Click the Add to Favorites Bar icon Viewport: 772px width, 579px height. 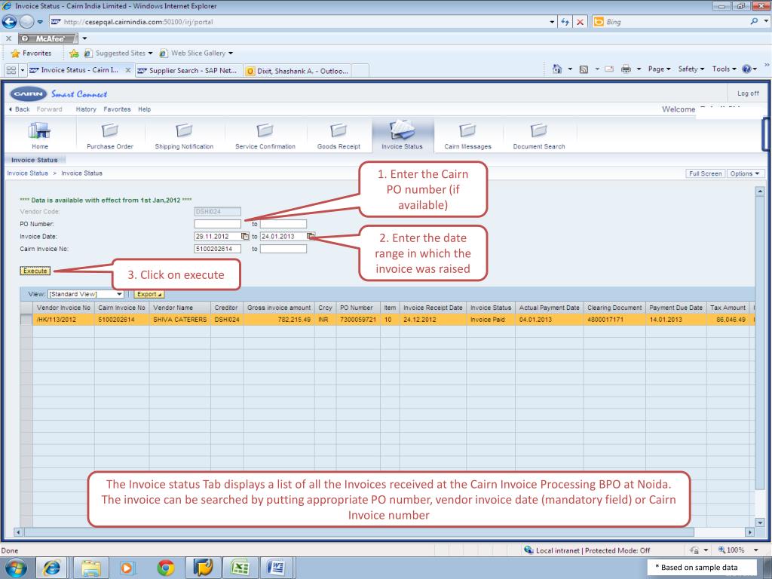coord(74,54)
